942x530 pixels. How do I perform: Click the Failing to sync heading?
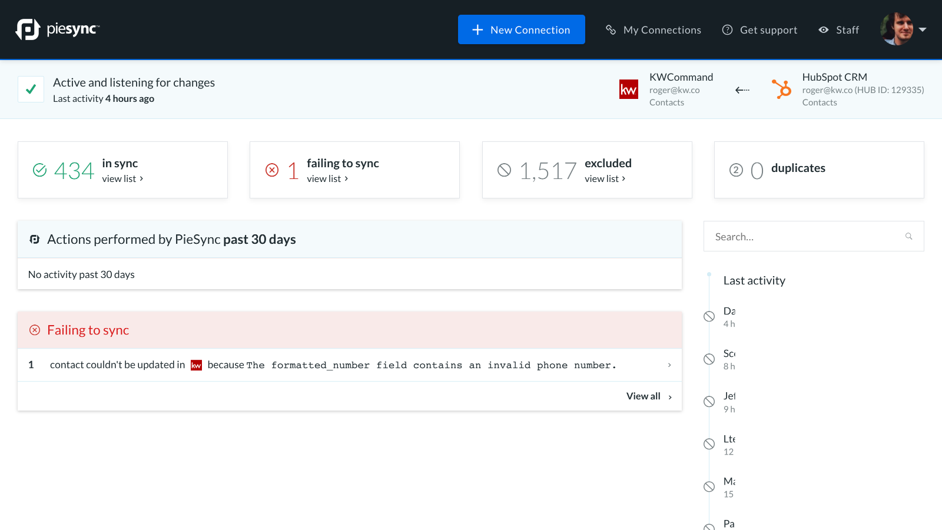click(x=88, y=330)
